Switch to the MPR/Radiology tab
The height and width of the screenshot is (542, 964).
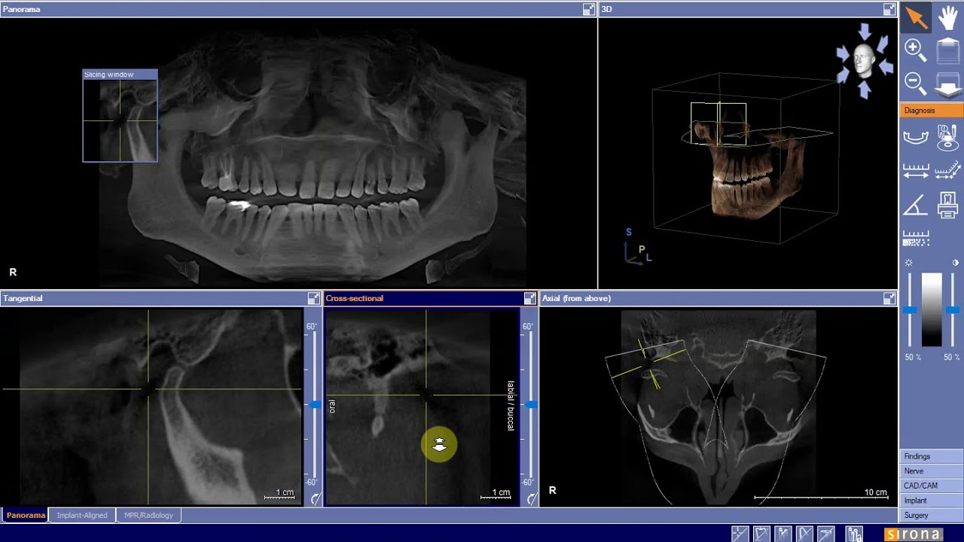148,516
